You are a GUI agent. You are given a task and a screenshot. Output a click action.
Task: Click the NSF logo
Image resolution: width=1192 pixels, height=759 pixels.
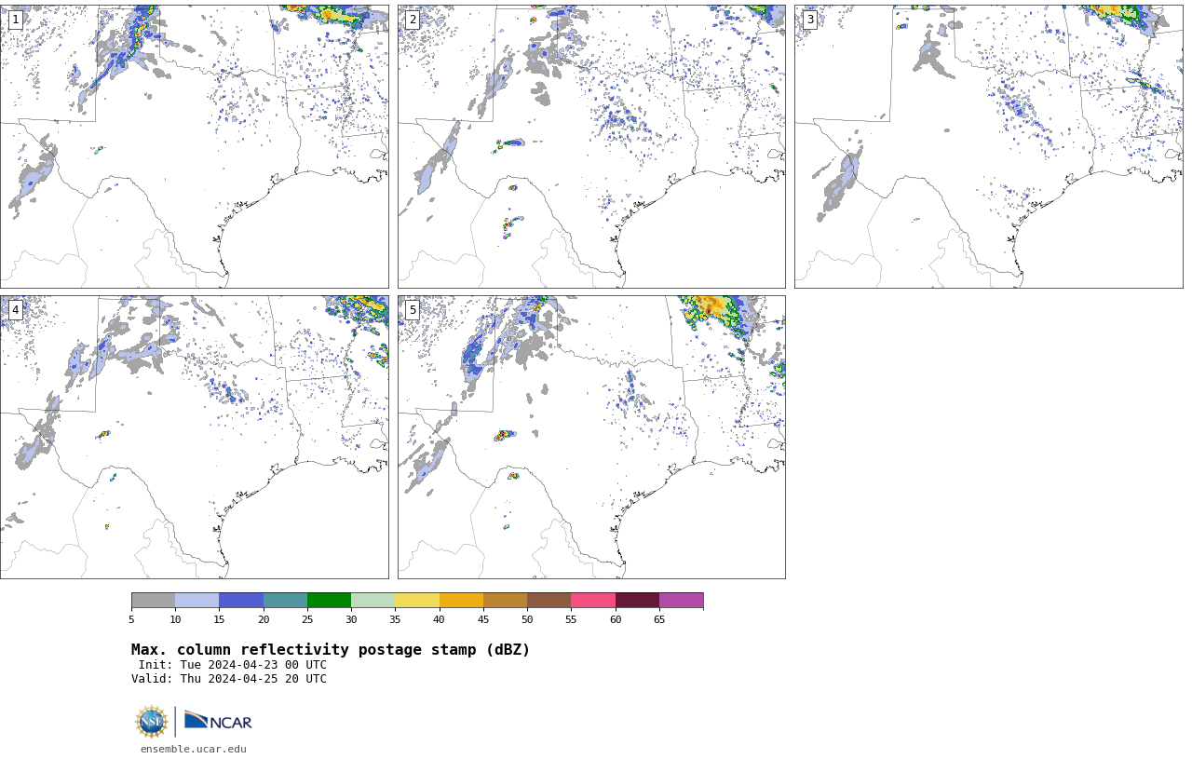tap(152, 722)
